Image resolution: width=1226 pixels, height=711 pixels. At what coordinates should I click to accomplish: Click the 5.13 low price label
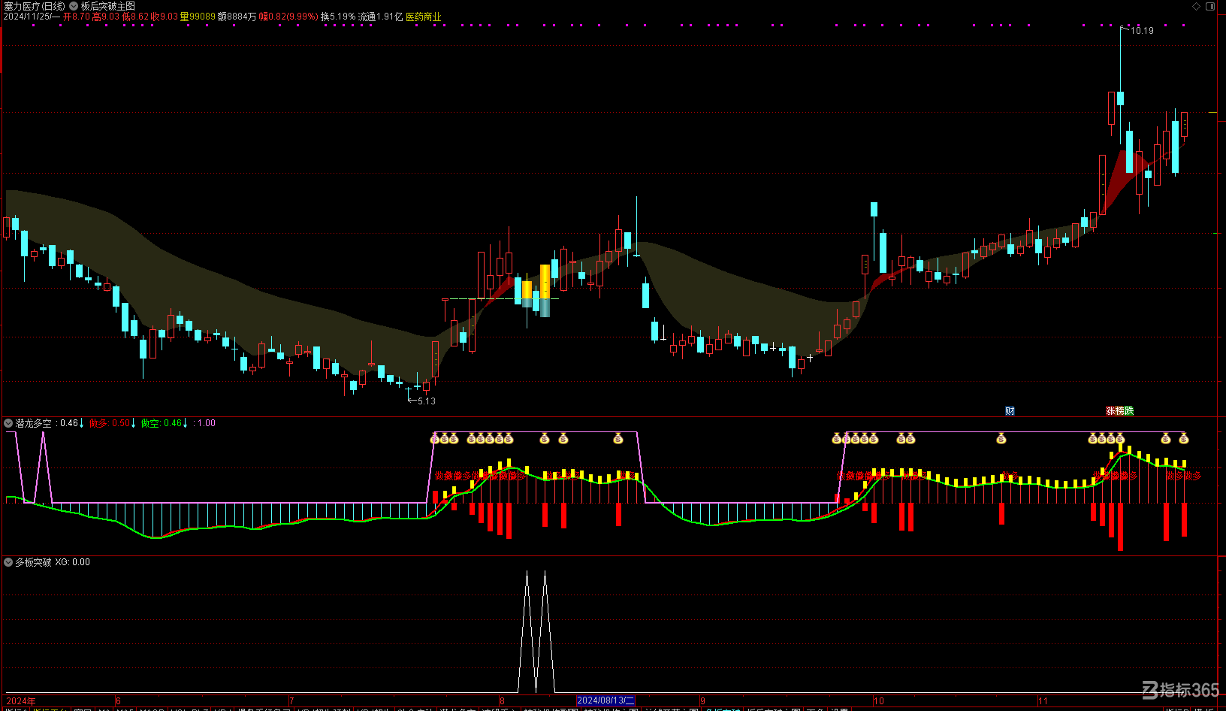pyautogui.click(x=427, y=401)
